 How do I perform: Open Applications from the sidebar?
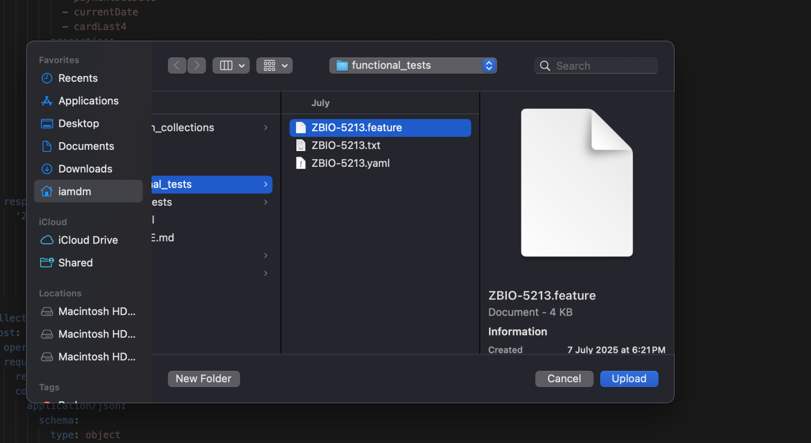point(88,101)
